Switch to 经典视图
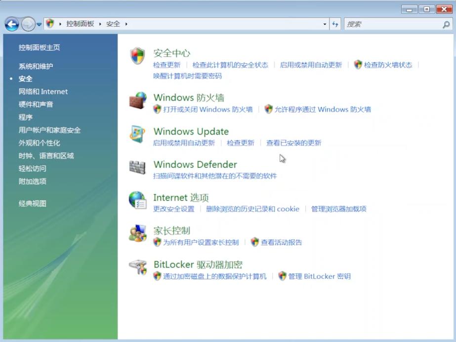456x342 pixels. tap(32, 203)
